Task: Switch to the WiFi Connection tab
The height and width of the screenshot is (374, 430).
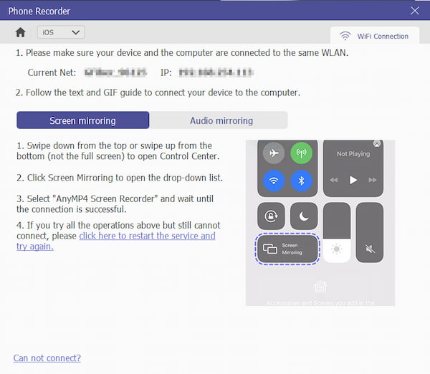Action: point(375,36)
